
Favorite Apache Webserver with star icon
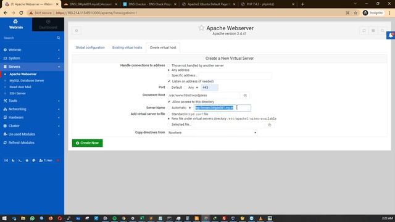tap(201, 28)
